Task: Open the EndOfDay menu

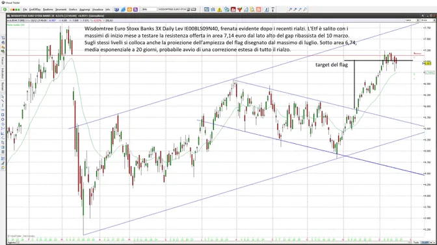Action: click(x=35, y=10)
